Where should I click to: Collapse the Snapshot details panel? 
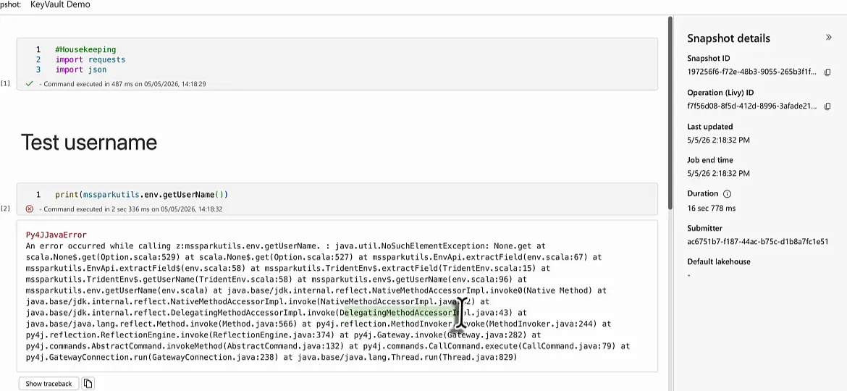[x=829, y=37]
